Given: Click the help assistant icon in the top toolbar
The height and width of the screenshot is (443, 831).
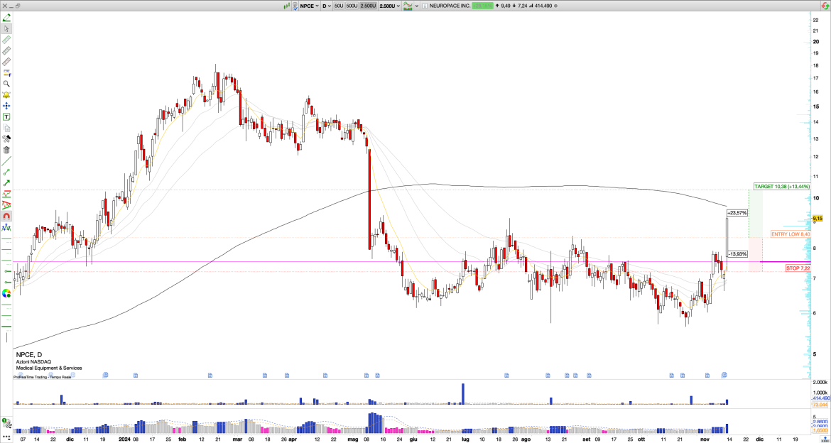Looking at the screenshot, I should point(295,6).
